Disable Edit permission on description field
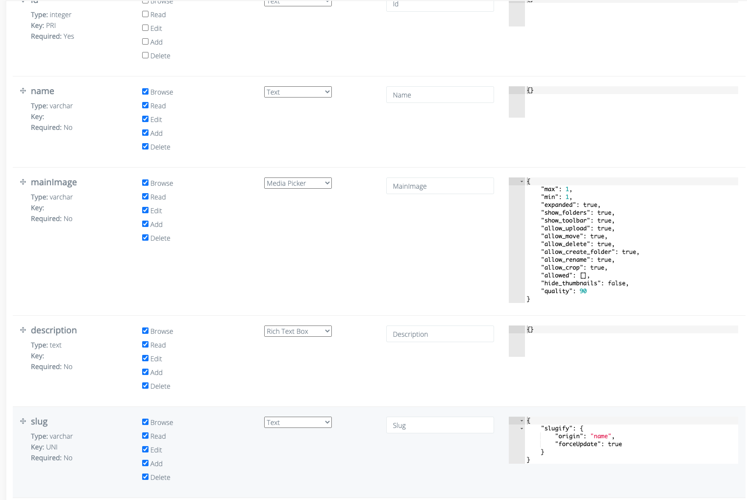 [x=145, y=358]
